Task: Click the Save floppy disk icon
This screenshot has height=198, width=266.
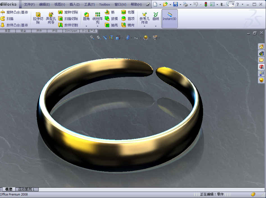Action: 176,4
